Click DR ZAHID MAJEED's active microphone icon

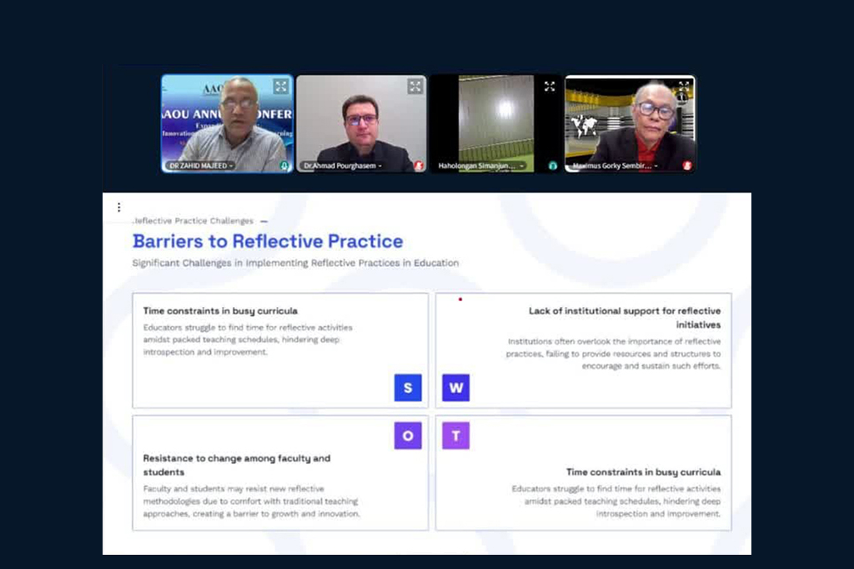(x=284, y=166)
